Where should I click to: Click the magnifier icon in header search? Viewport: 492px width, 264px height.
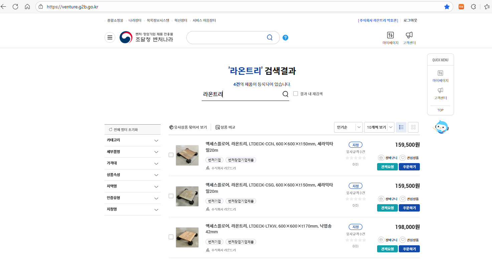[x=270, y=37]
